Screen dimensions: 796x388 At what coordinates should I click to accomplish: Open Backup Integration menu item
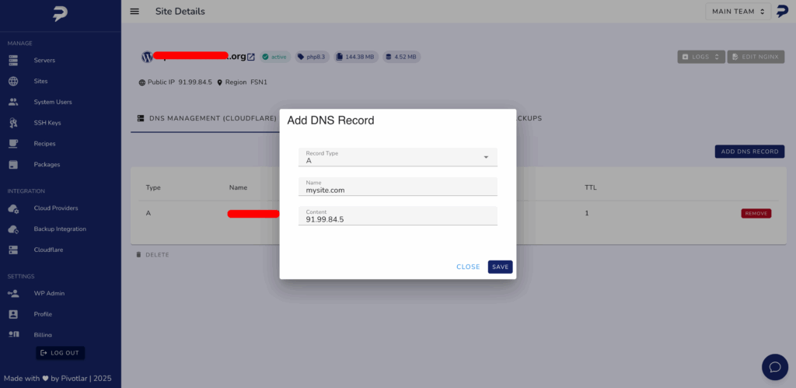(x=60, y=229)
